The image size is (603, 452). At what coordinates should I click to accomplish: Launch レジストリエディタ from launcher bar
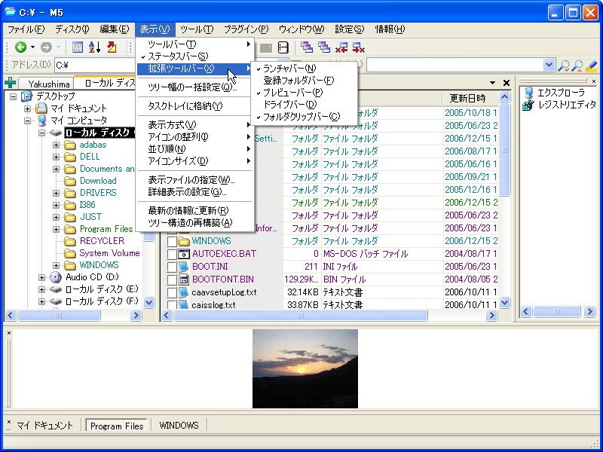[560, 105]
